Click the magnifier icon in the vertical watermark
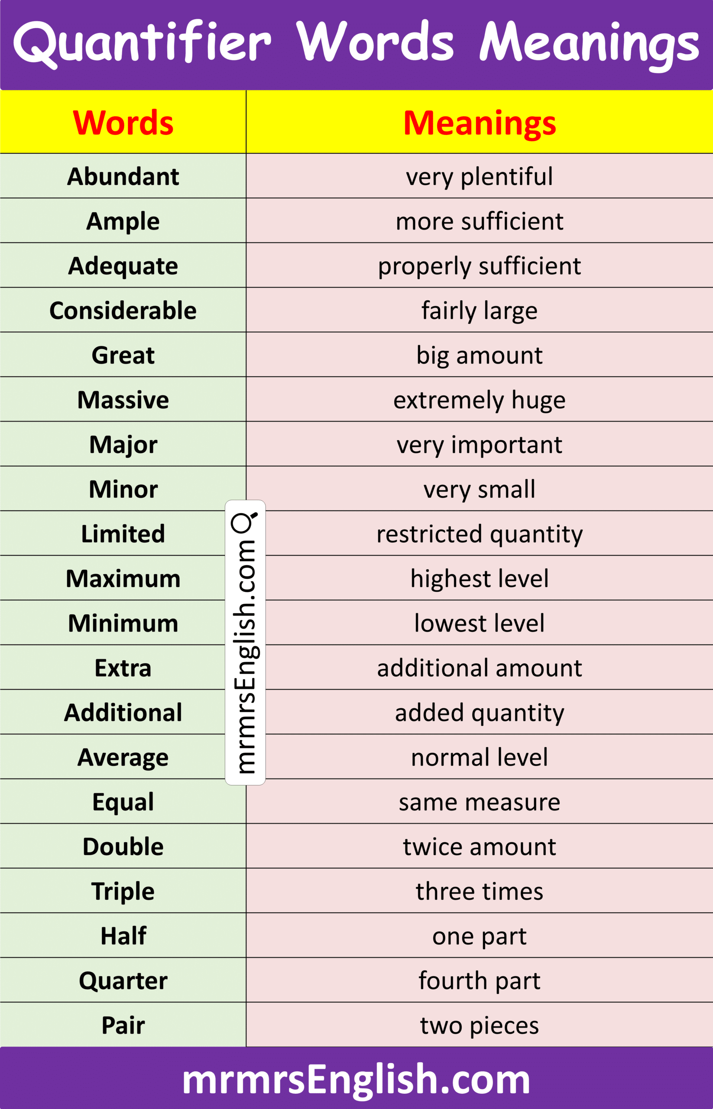Screen dimensions: 713x1109 point(244,522)
